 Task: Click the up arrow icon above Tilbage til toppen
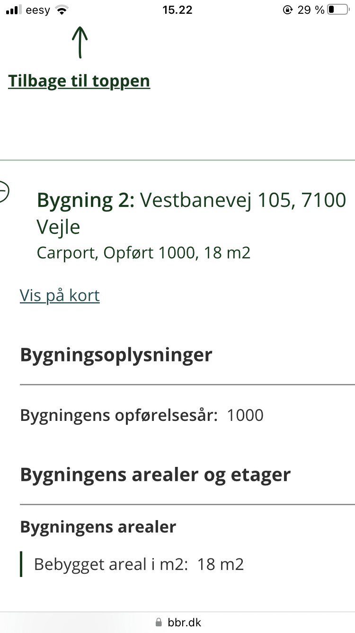pos(80,42)
